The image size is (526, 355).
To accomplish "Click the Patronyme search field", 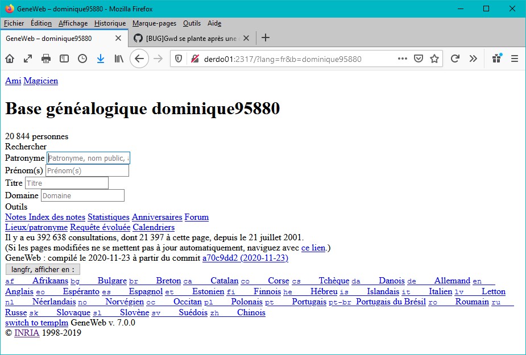I will click(x=88, y=158).
